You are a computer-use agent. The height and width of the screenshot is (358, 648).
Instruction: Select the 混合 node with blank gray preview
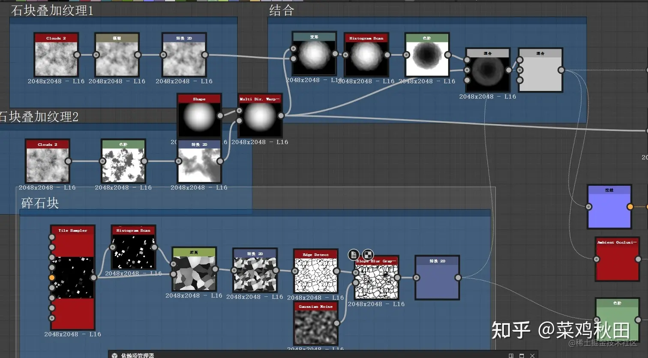tap(540, 70)
